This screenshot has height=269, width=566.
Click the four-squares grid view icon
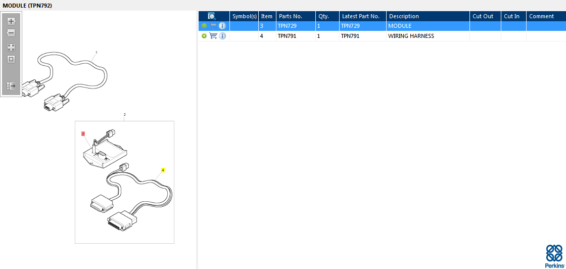click(x=11, y=48)
